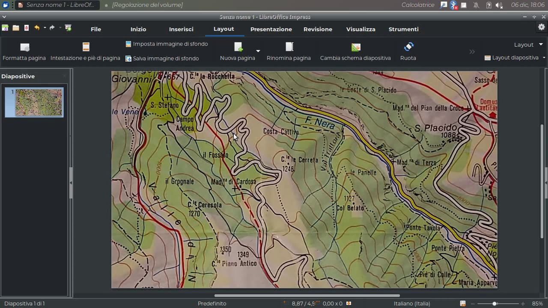Click the Rinomina pagina icon
This screenshot has height=308, width=548.
(x=289, y=47)
